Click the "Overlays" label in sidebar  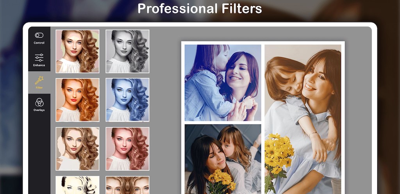tap(39, 110)
